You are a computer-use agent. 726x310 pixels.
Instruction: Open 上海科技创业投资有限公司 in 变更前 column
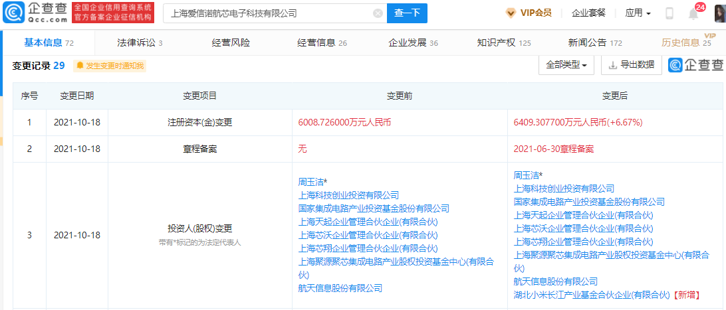348,195
